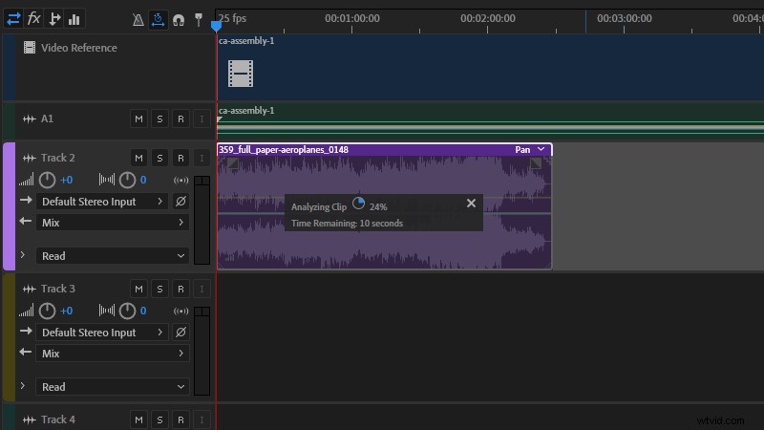Arm Track 2 for record
This screenshot has width=764, height=430.
point(180,158)
